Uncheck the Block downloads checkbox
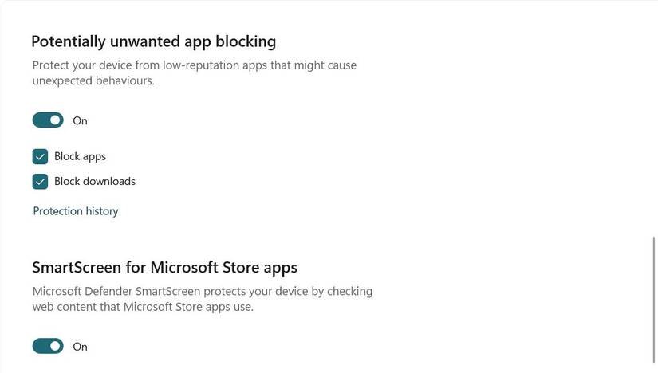 41,182
